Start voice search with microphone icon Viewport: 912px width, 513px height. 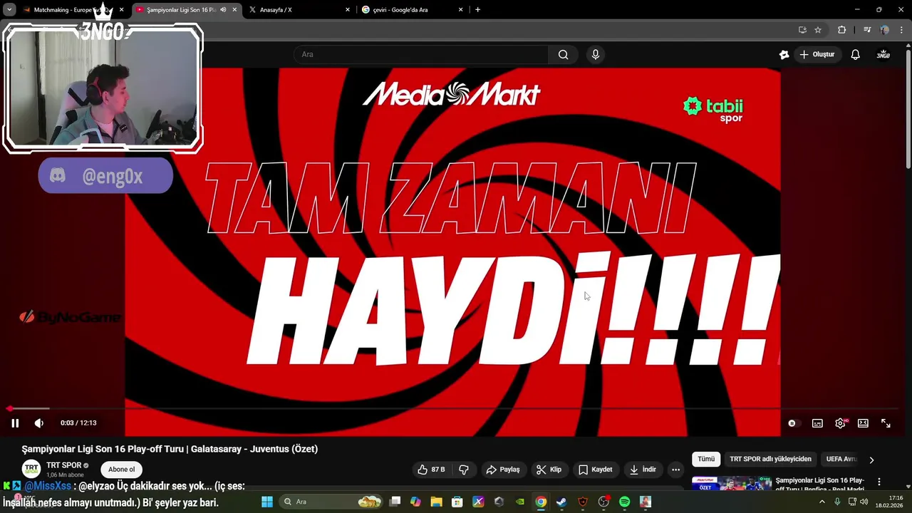[596, 54]
